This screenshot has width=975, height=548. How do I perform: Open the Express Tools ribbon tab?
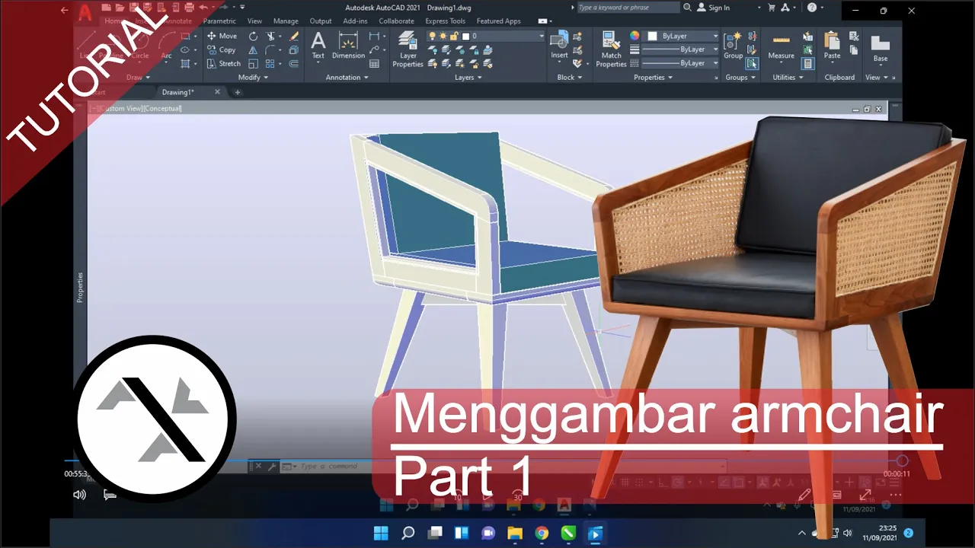[445, 21]
